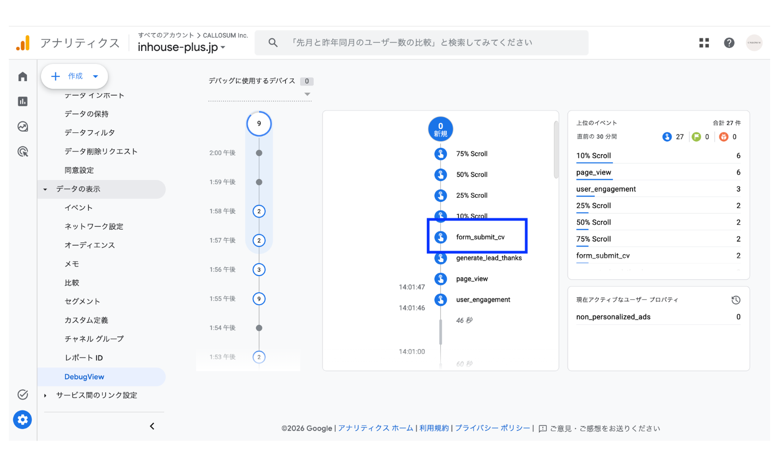This screenshot has width=779, height=467.
Task: Open the Reports bar chart icon
Action: 22,101
